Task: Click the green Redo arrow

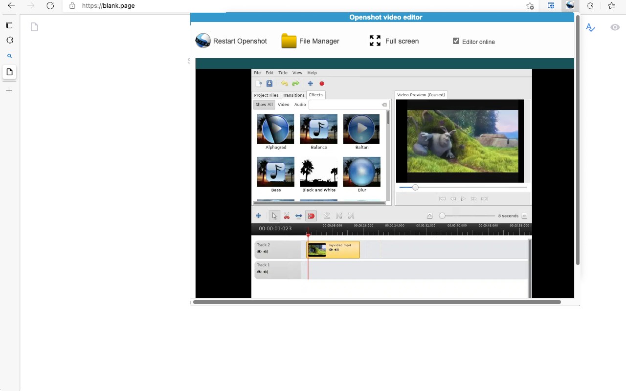Action: coord(295,84)
